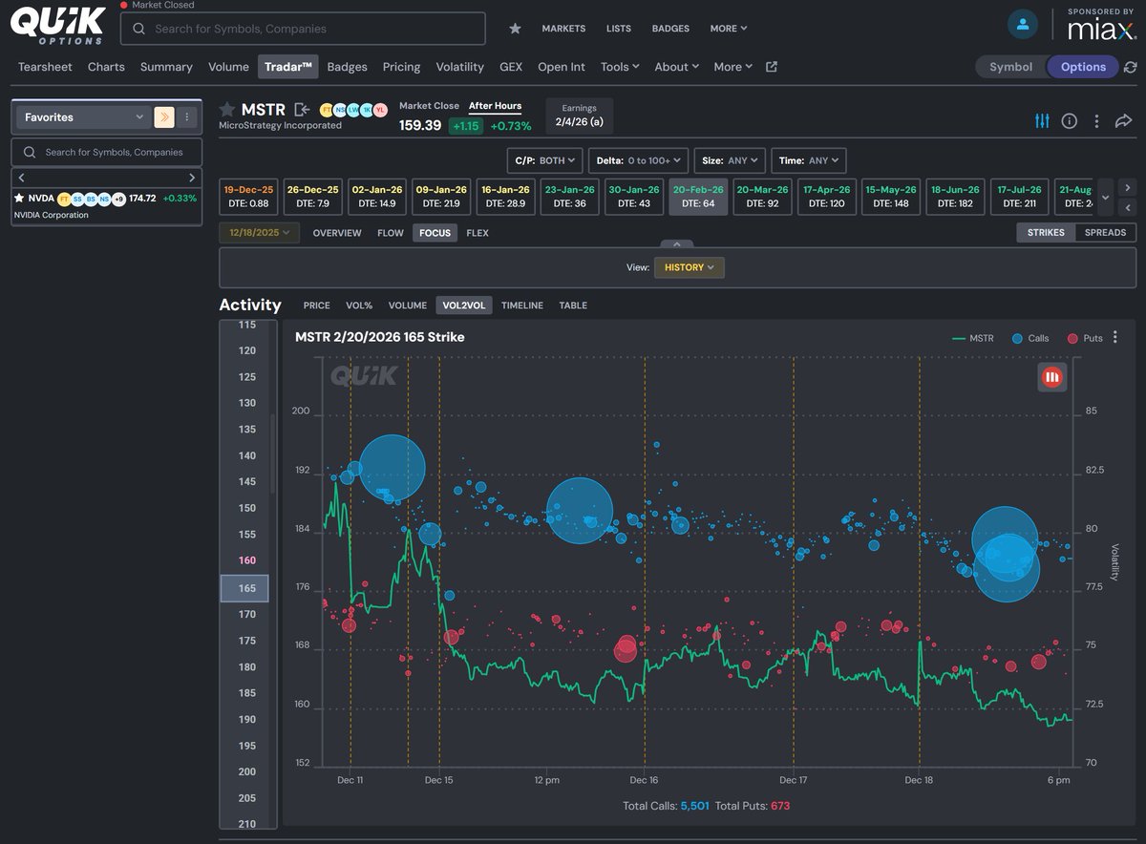Screen dimensions: 1146x844
Task: Click the refresh icon beside Options toggle
Action: 1131,67
